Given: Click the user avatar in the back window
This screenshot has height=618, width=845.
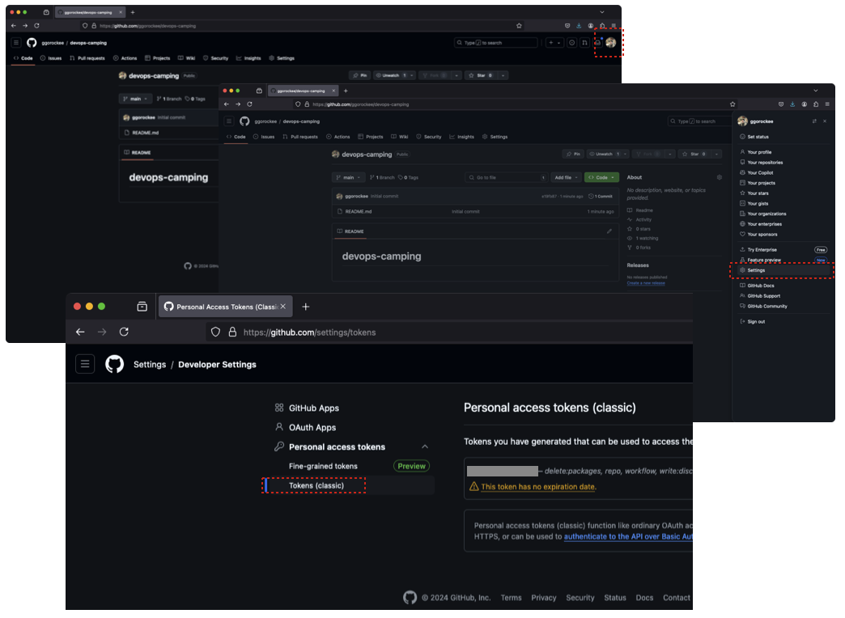Looking at the screenshot, I should click(610, 43).
